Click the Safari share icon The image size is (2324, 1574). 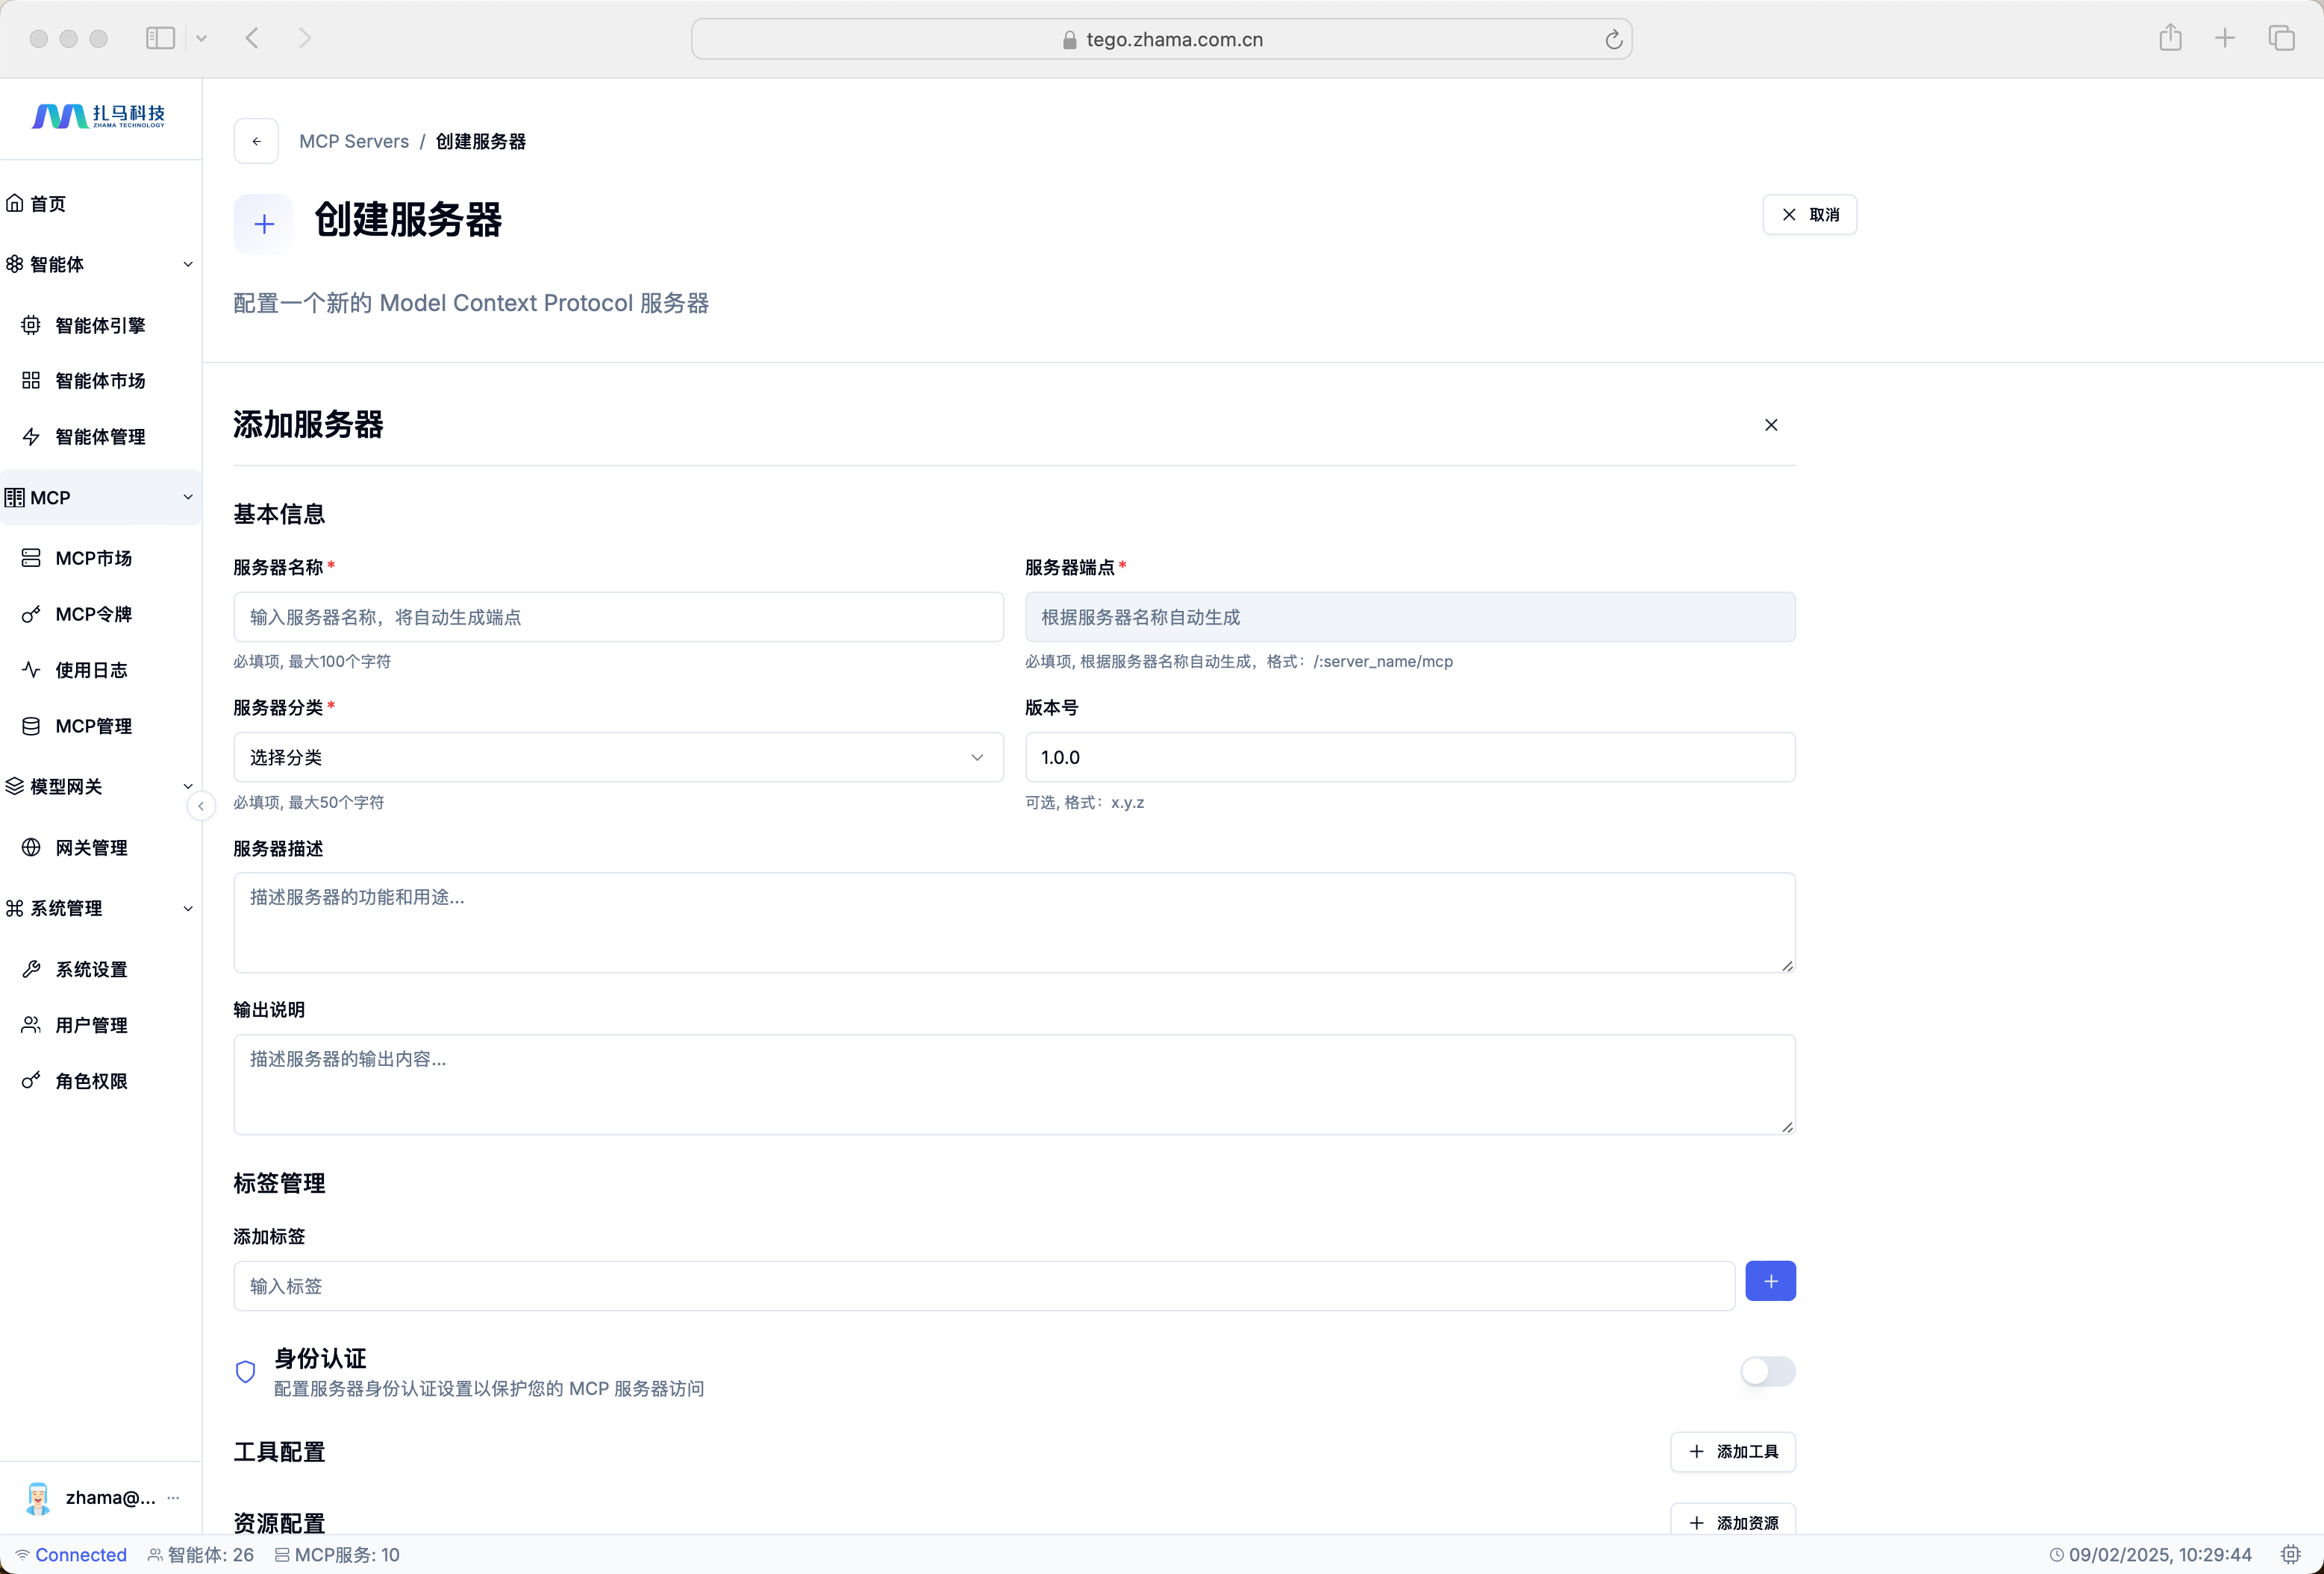(x=2170, y=38)
